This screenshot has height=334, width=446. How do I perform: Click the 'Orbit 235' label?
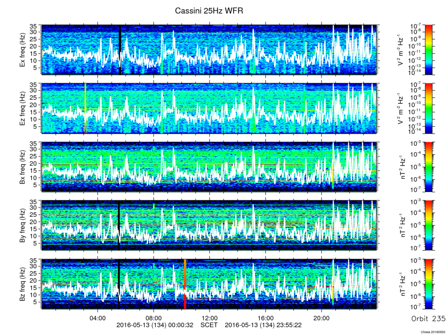[x=429, y=319]
